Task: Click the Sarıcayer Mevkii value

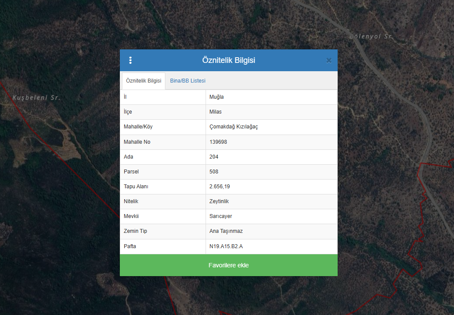Action: click(x=221, y=216)
